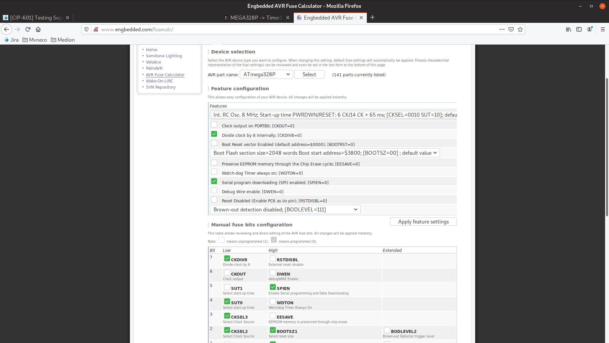Close the CIP-601 Testing tab
609x343 pixels.
click(68, 18)
